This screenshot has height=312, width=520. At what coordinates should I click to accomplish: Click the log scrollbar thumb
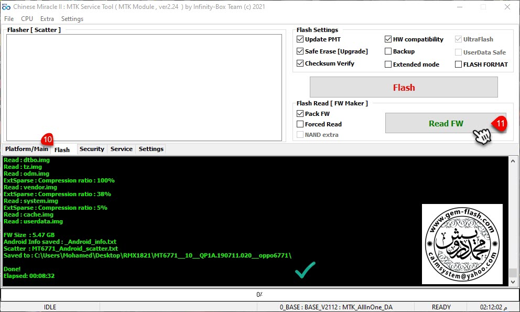[513, 273]
